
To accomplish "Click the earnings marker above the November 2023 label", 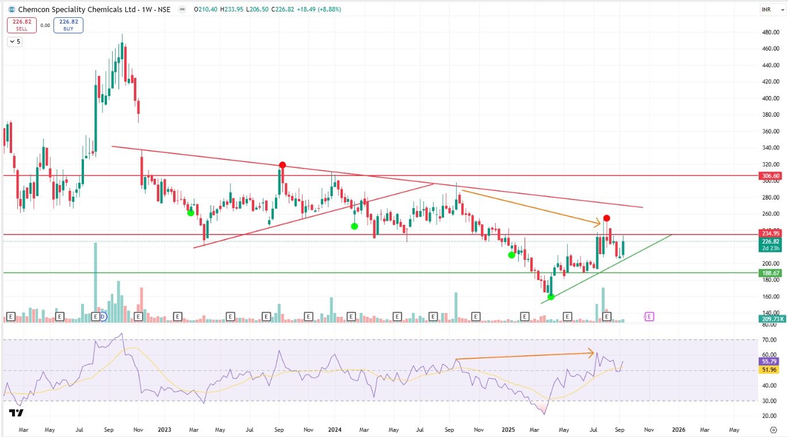I will (x=308, y=316).
